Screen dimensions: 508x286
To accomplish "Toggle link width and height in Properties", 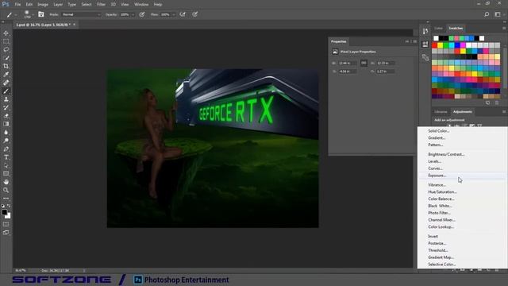I will click(x=364, y=63).
